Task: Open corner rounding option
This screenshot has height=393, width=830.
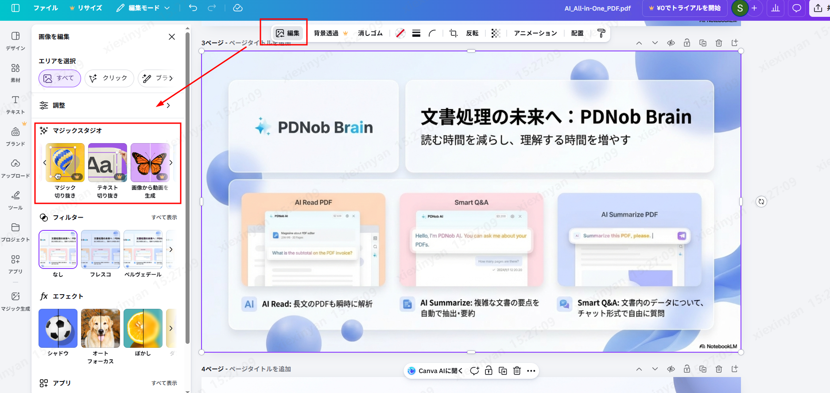Action: [x=432, y=33]
